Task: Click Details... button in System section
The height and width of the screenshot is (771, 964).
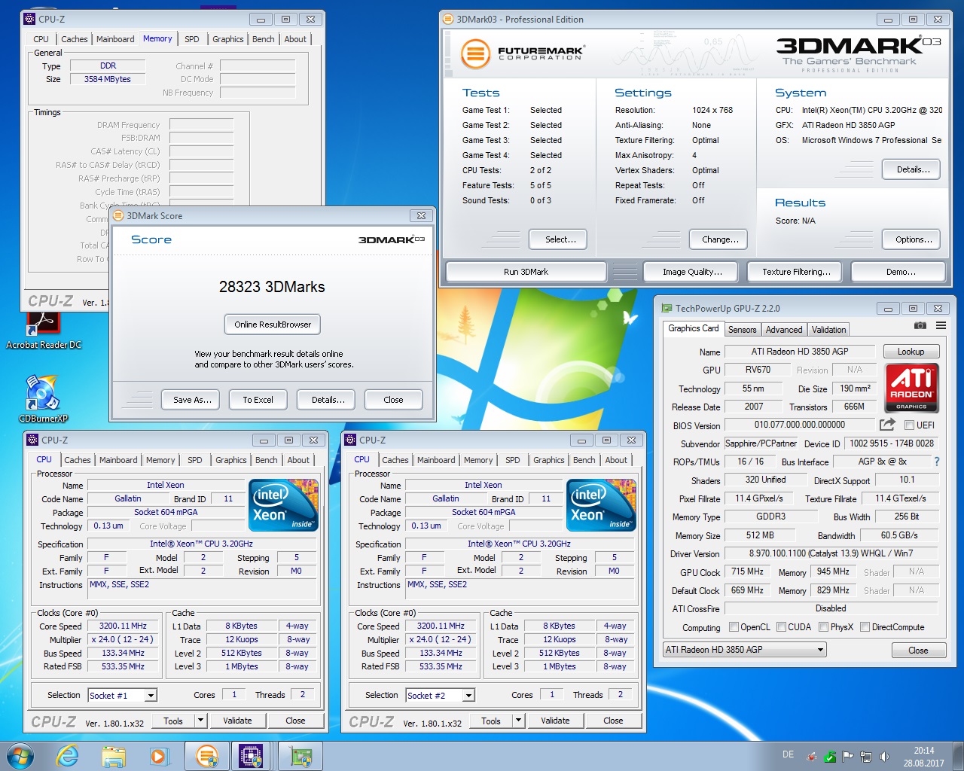Action: (x=912, y=169)
